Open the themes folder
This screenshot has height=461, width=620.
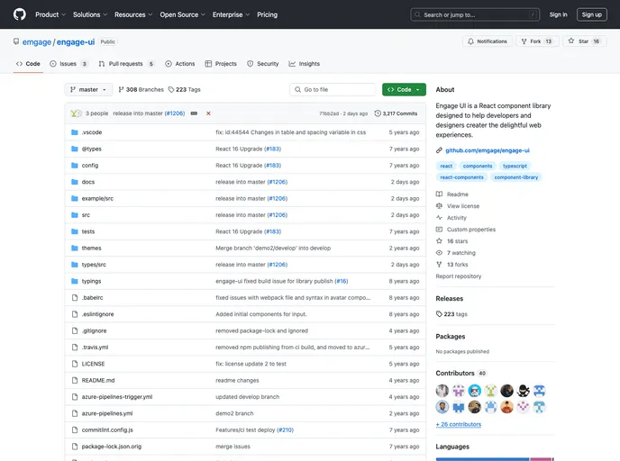91,249
